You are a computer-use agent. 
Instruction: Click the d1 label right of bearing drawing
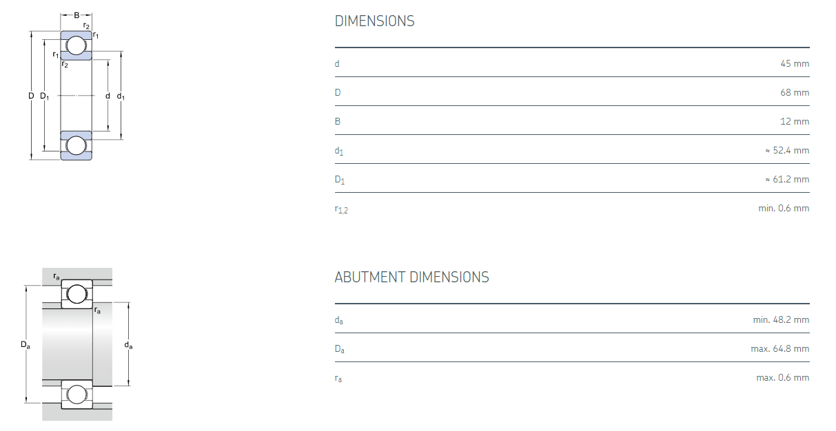121,96
